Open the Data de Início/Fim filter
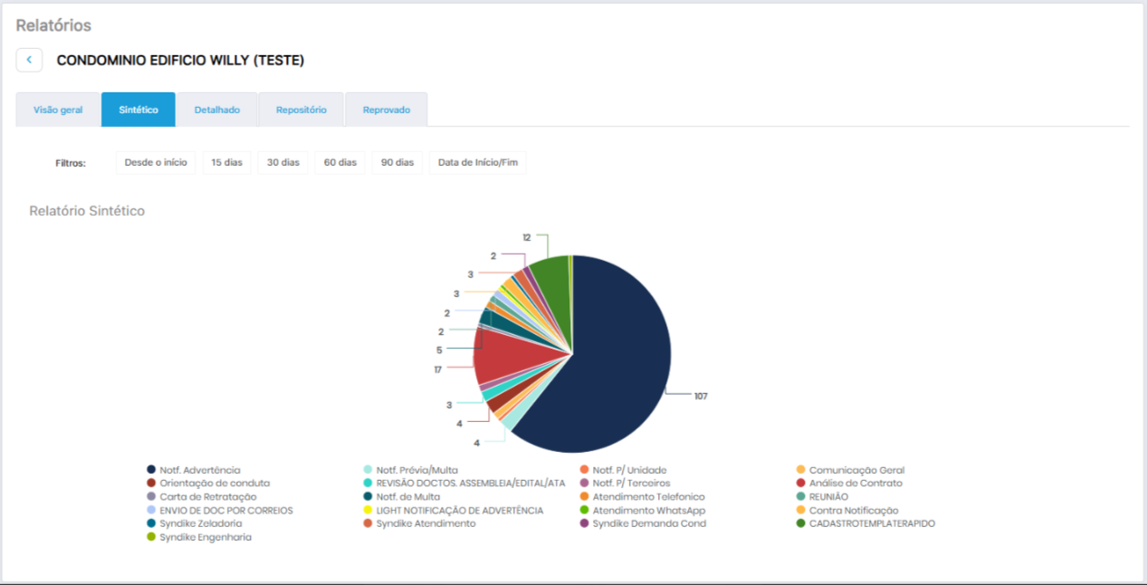This screenshot has height=585, width=1147. 477,163
